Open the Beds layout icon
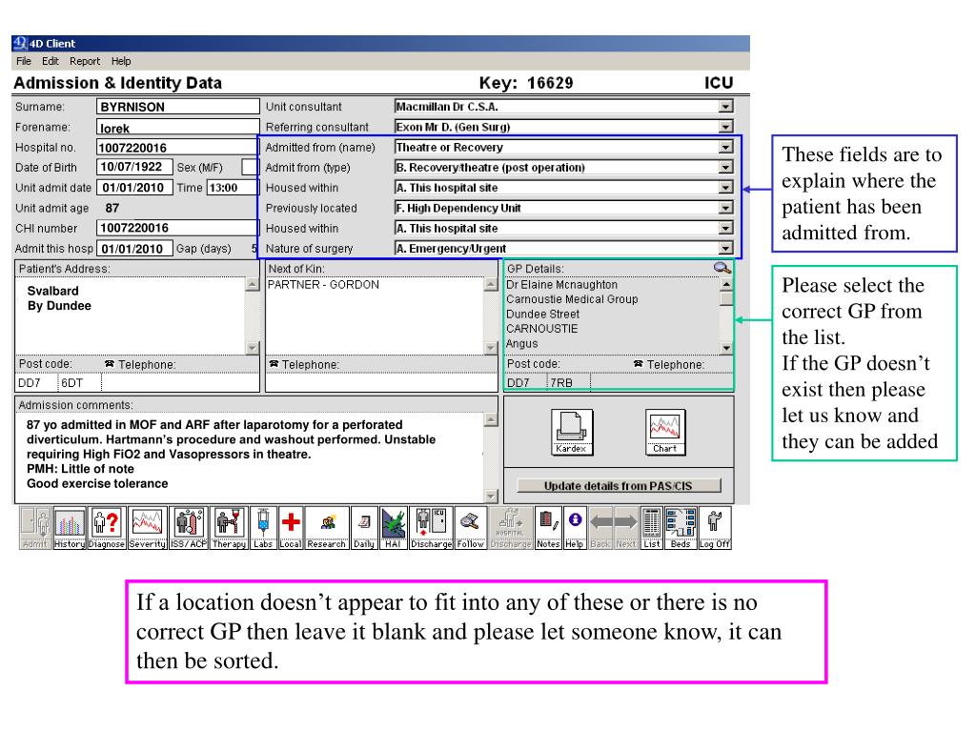The image size is (976, 732). (681, 528)
